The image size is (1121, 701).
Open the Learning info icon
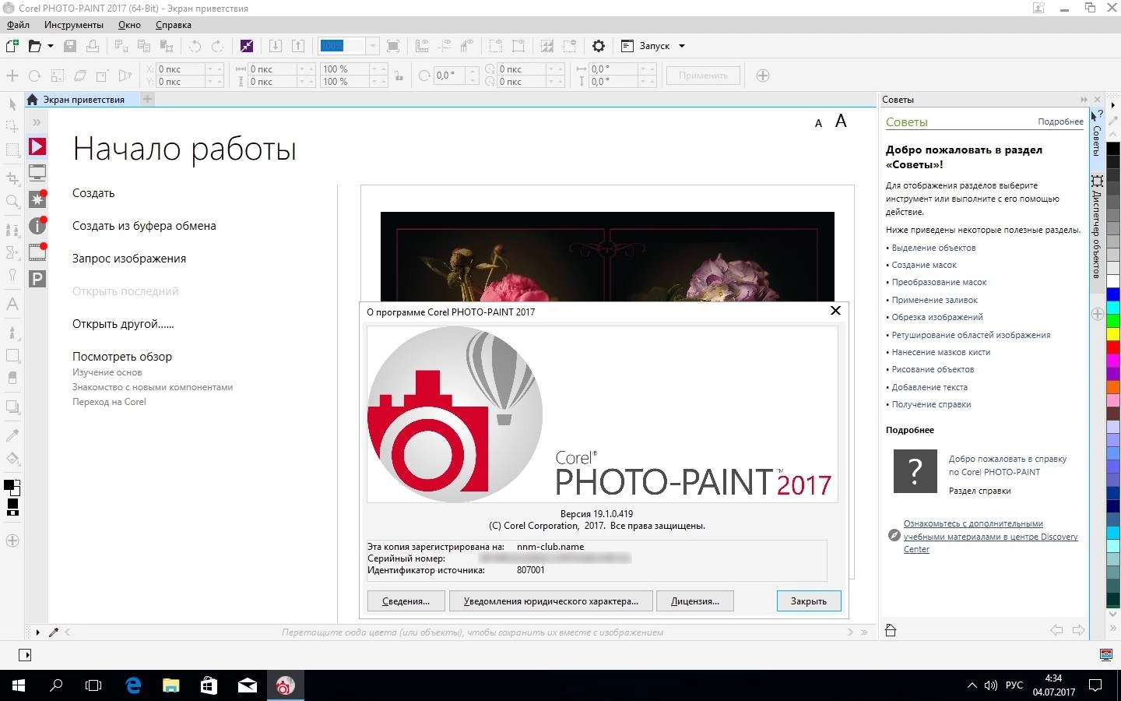pos(37,226)
